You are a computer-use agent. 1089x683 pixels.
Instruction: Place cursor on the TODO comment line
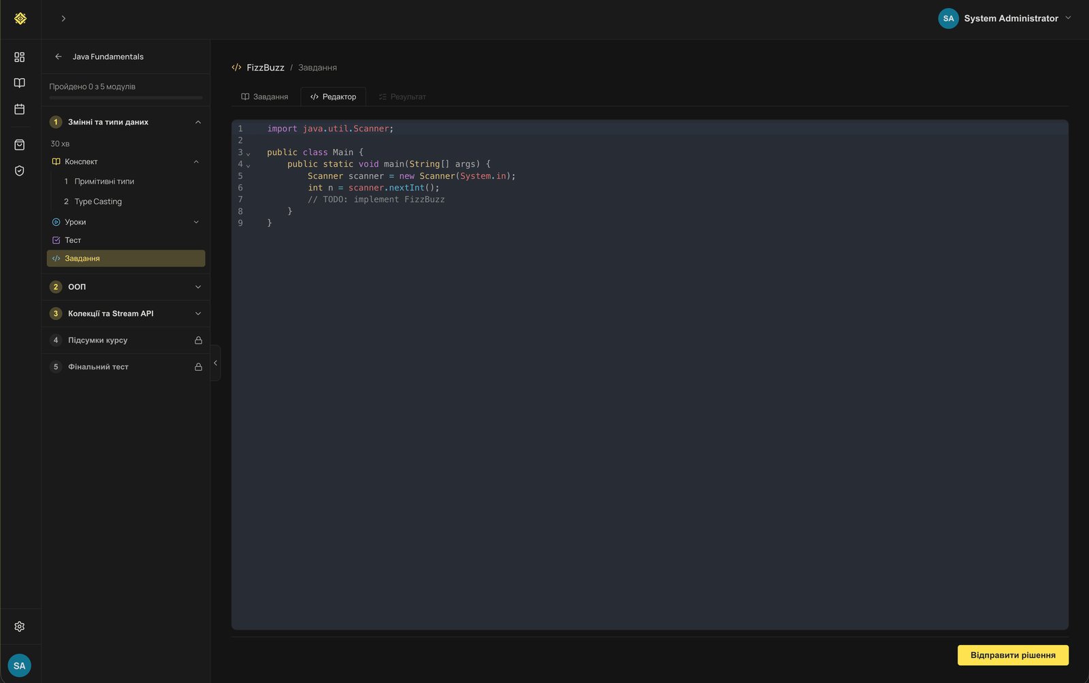(x=376, y=199)
